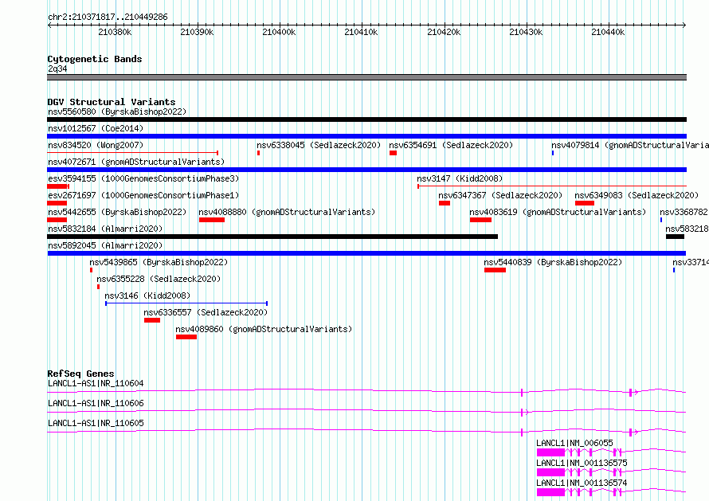Click the nsv4088880 (gnomADStructuralVariants) label
This screenshot has height=501, width=709.
click(287, 212)
